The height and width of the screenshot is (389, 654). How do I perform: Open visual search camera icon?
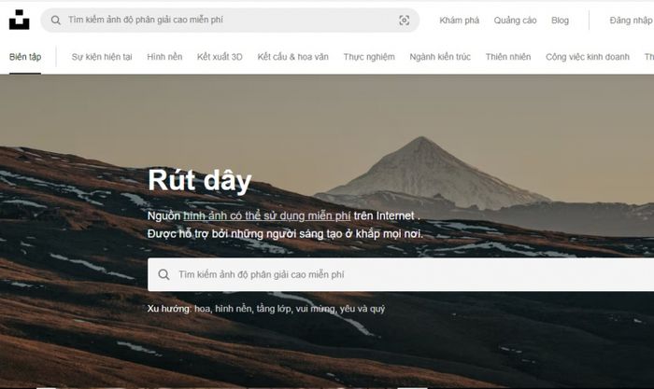tap(404, 20)
